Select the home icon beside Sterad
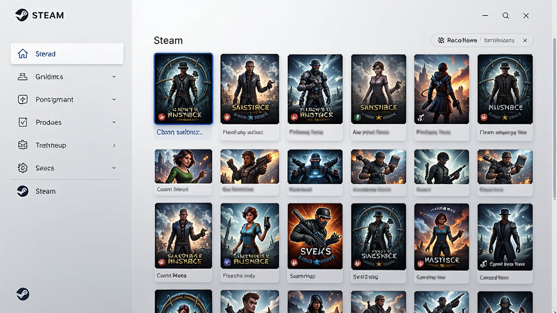Viewport: 557px width, 313px height. pos(23,54)
